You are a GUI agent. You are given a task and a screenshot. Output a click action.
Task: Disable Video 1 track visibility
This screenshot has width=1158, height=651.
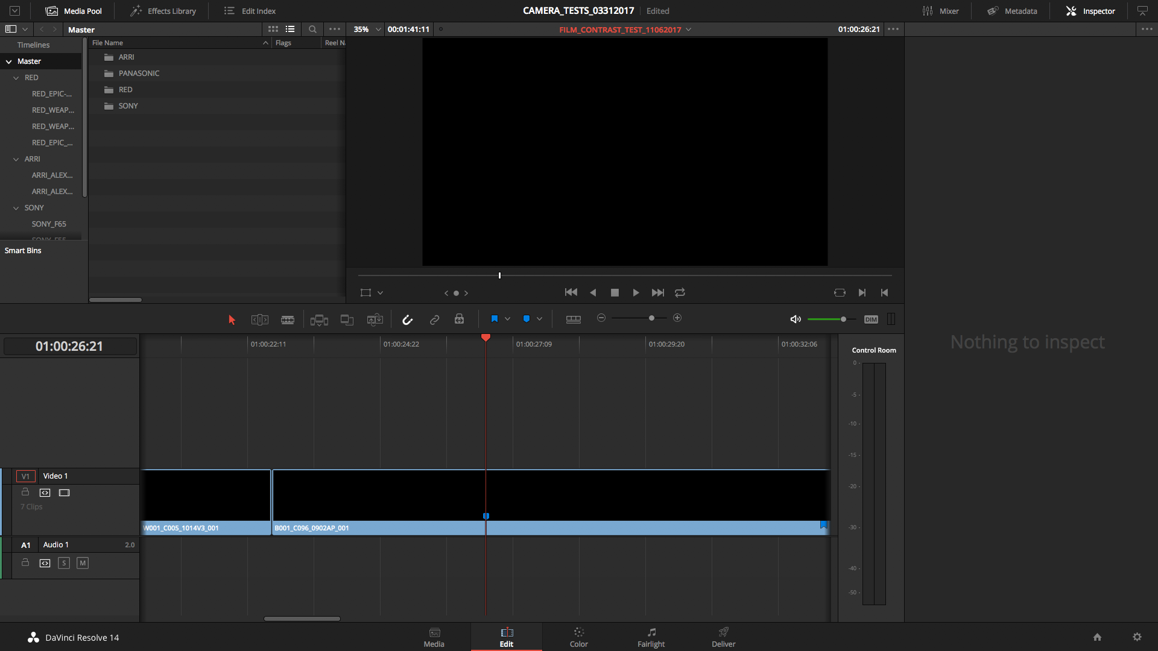coord(64,492)
